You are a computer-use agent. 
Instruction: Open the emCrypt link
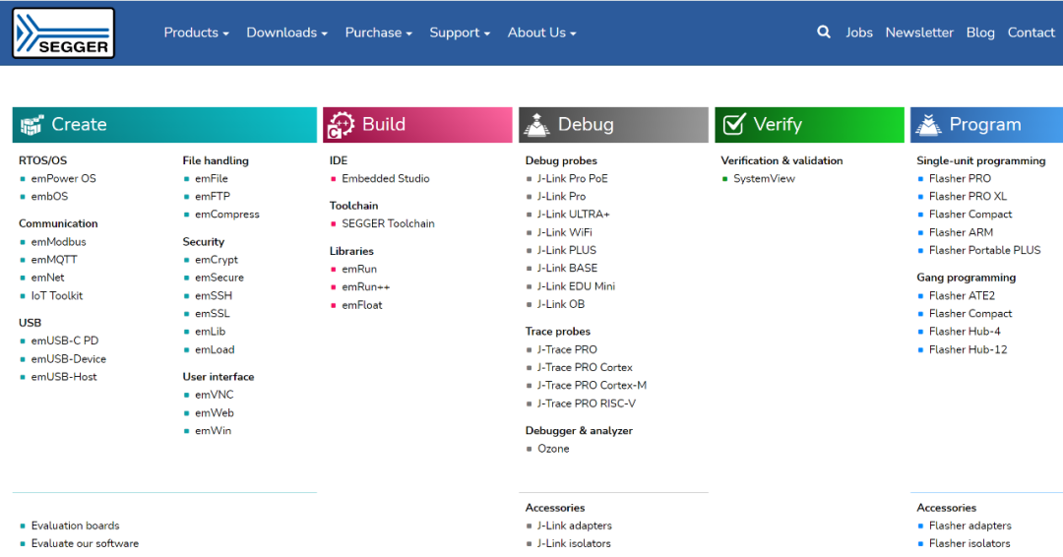(217, 260)
